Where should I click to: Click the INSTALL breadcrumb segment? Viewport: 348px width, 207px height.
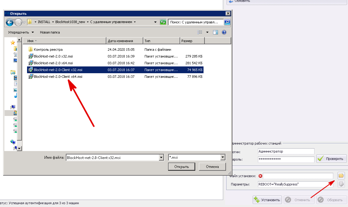click(x=44, y=22)
